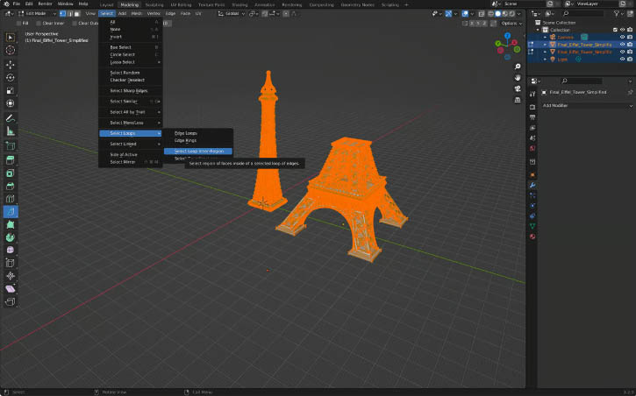Toggle the Fill checkbox

(20, 24)
